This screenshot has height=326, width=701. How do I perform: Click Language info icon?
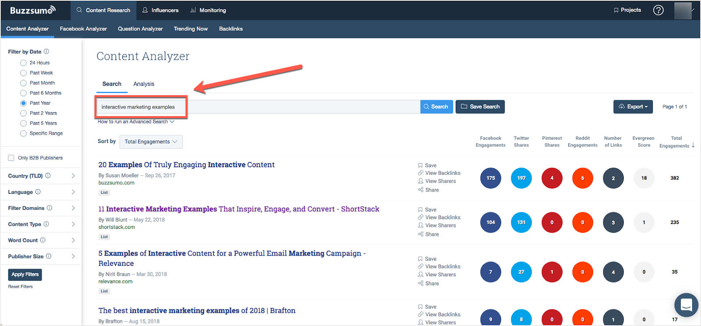[38, 192]
